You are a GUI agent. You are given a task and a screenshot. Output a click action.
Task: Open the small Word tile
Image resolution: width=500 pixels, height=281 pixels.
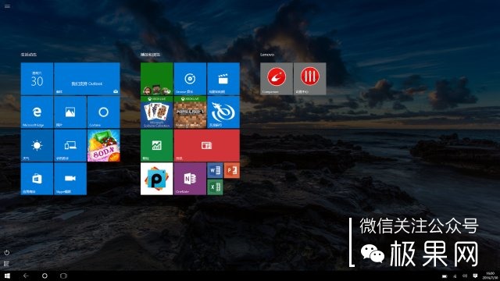tap(215, 170)
